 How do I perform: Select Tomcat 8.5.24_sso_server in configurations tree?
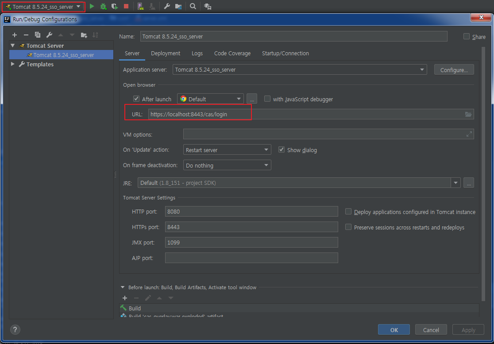coord(62,55)
